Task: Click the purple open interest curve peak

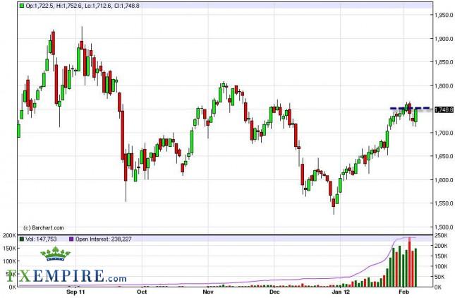Action: click(408, 238)
